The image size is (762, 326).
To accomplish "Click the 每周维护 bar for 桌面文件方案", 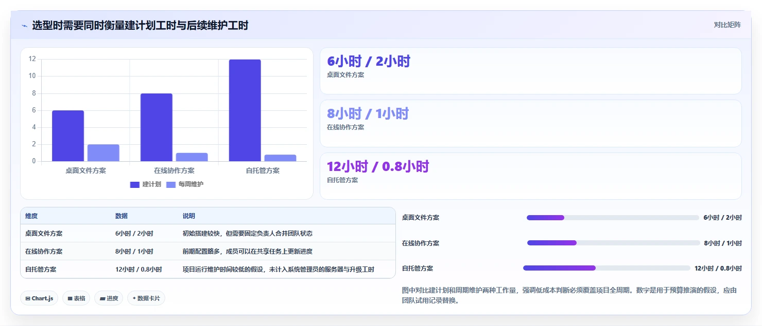I will tap(103, 153).
